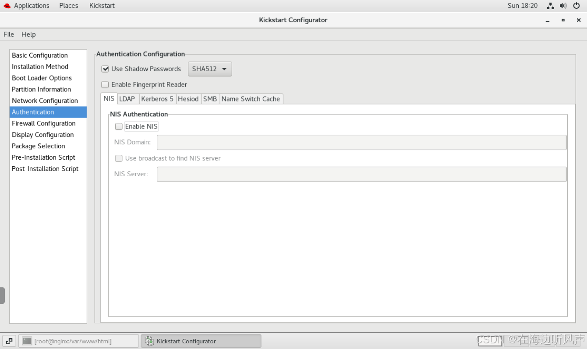Close the Kickstart Configurator window

coord(579,20)
